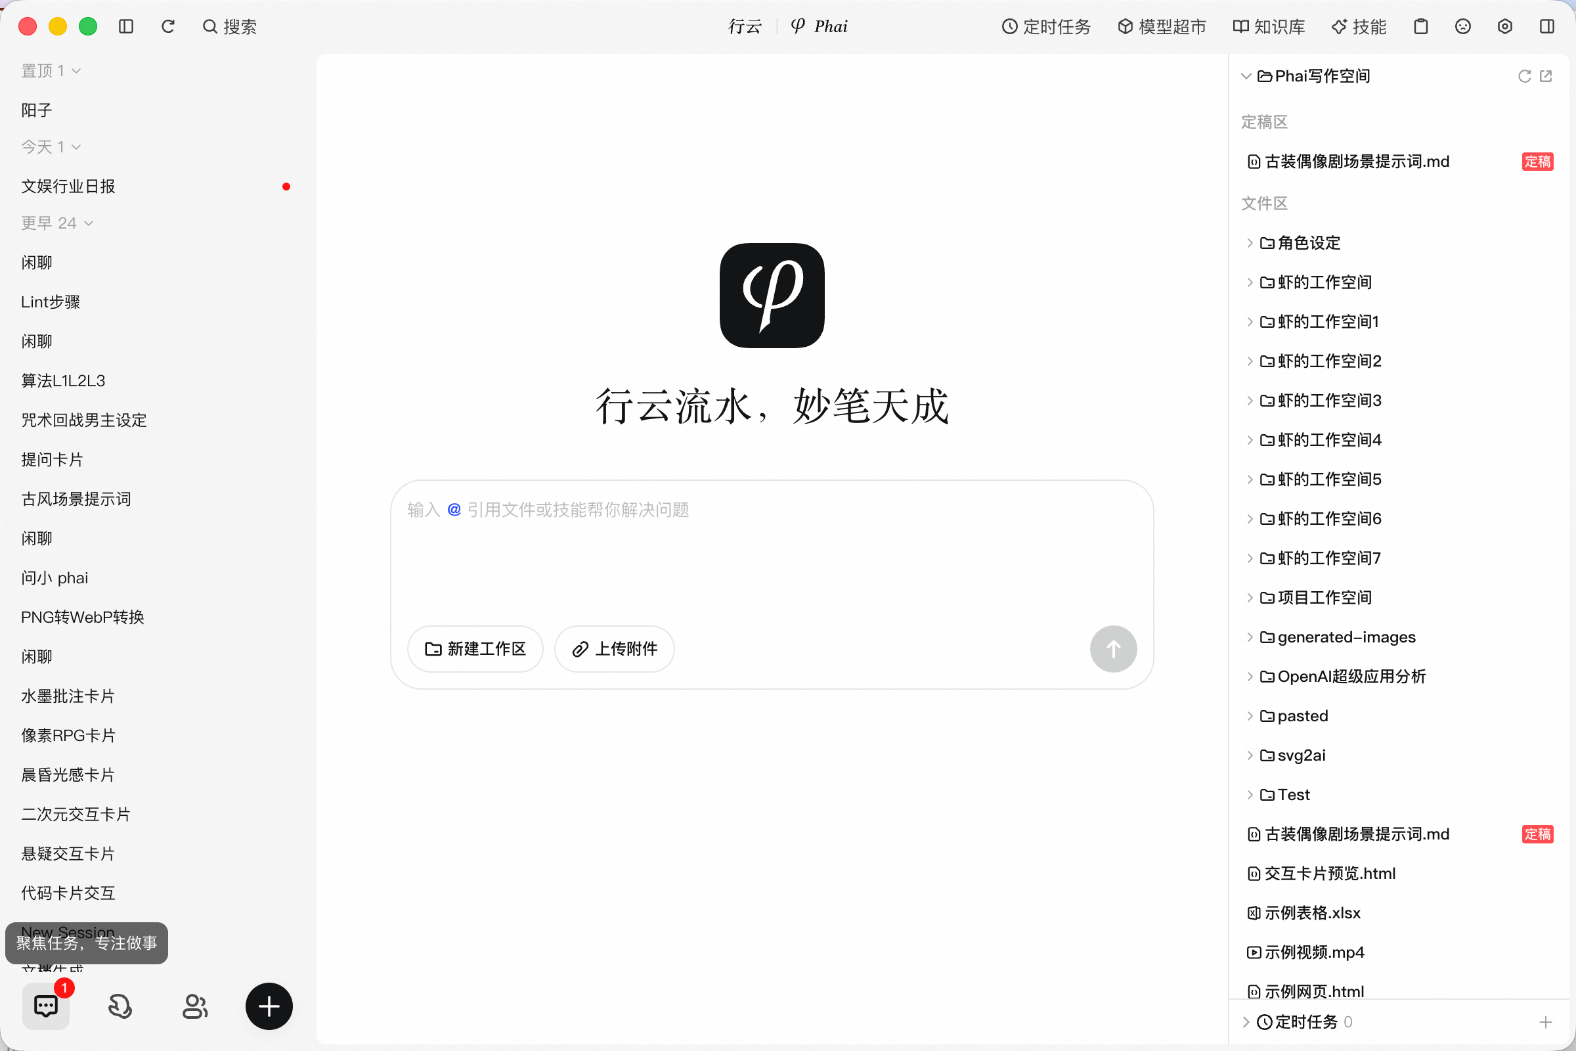Open the 文娱行业日报 conversation
The image size is (1576, 1051).
(x=158, y=187)
